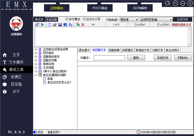Image resolution: width=194 pixels, height=136 pixels.
Task: Open 关于 about page in sidebar
Action: point(16,92)
